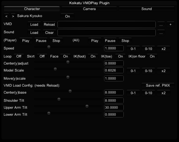179x142 pixels.
Task: Toggle the Face On button
Action: [x=65, y=56]
